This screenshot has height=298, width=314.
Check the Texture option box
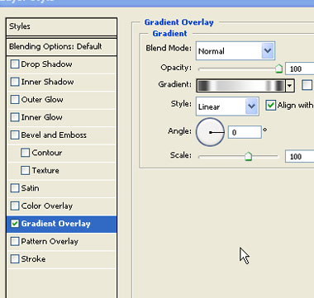coord(25,170)
